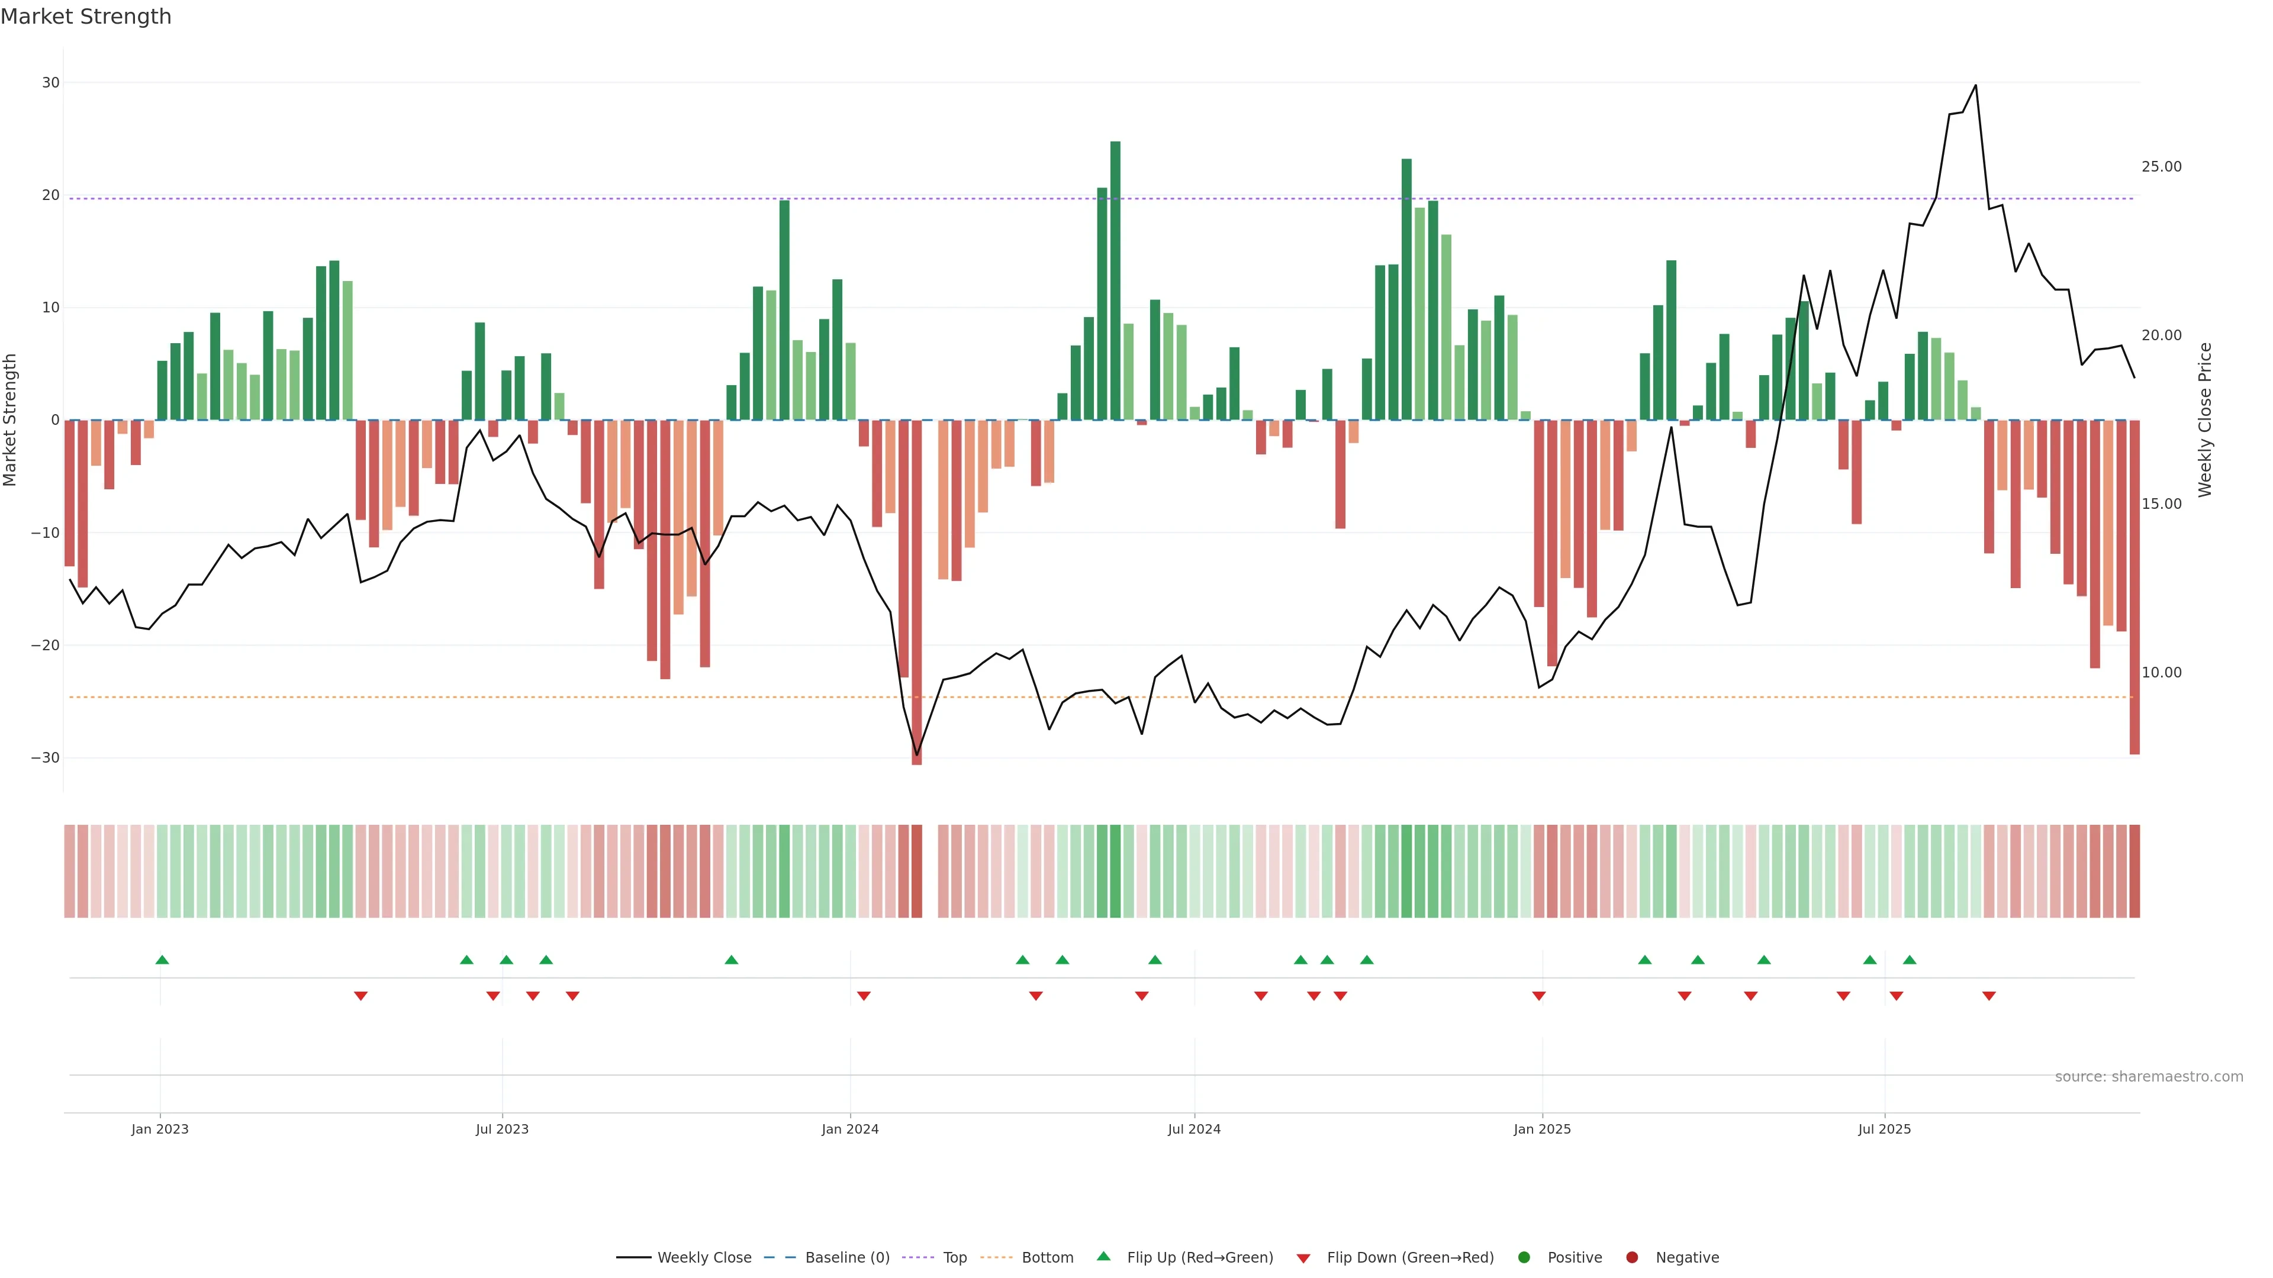Click the Market Strength chart title

coord(86,17)
